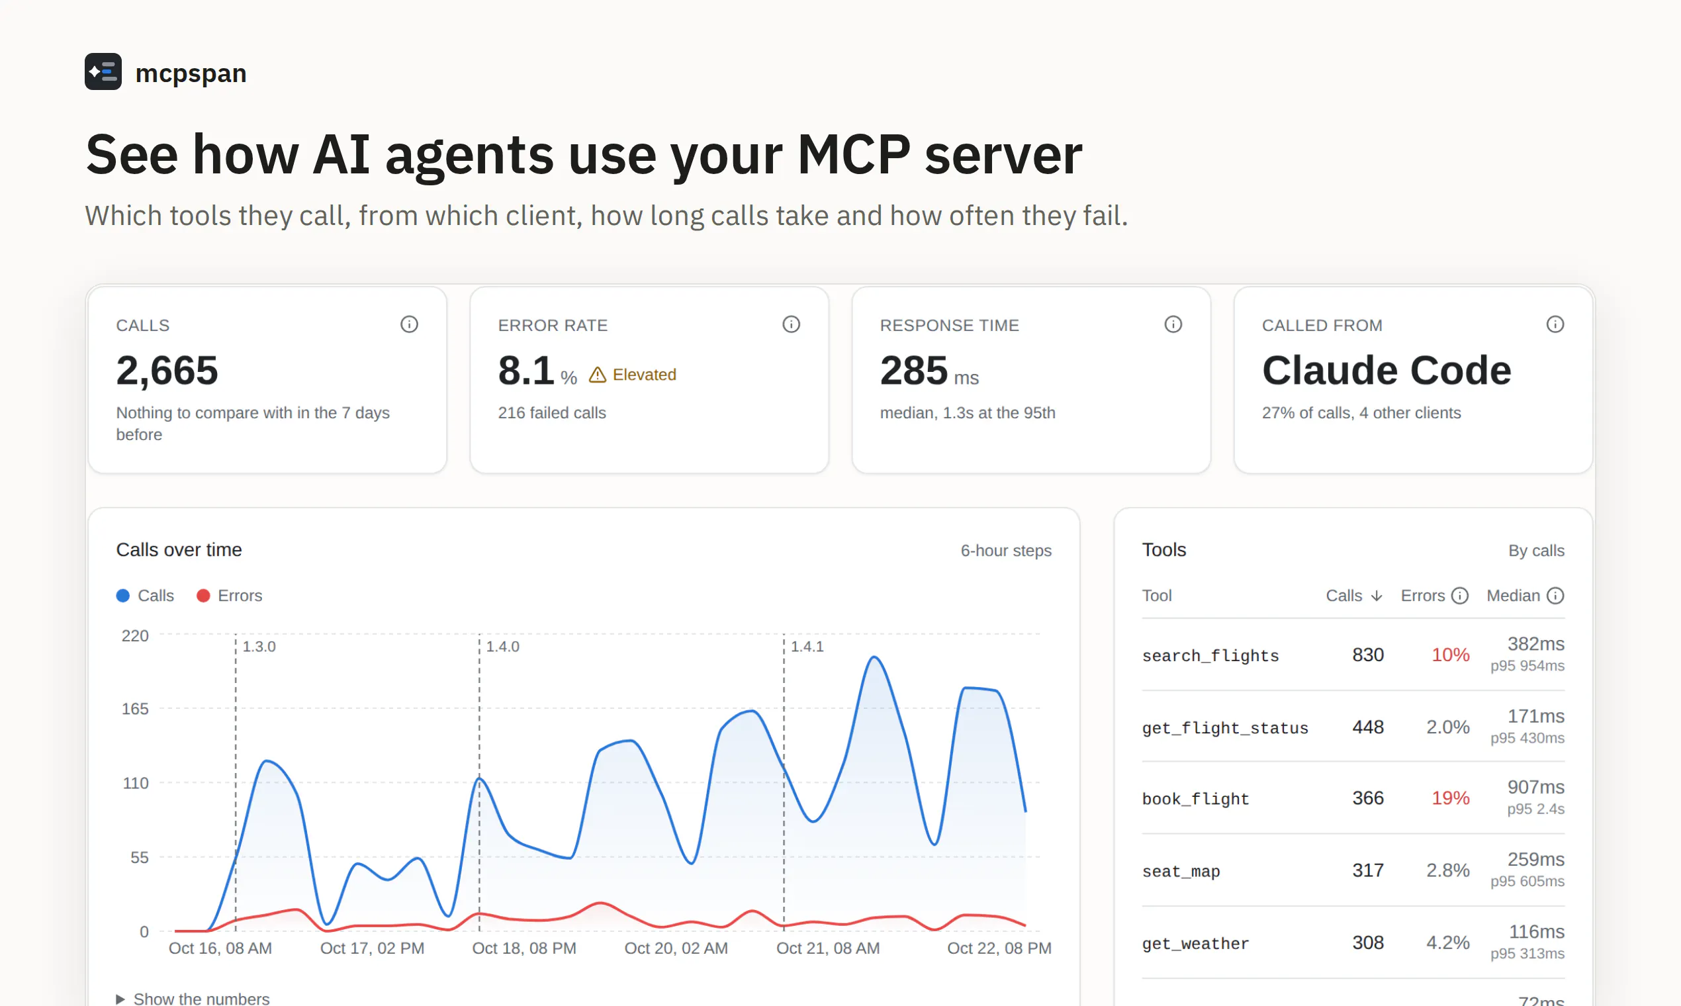Open the get_weather tool row
1681x1006 pixels.
pos(1353,942)
